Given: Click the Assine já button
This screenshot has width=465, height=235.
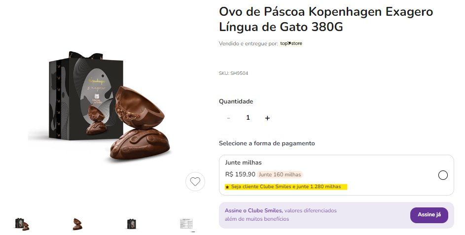Looking at the screenshot, I should (429, 215).
